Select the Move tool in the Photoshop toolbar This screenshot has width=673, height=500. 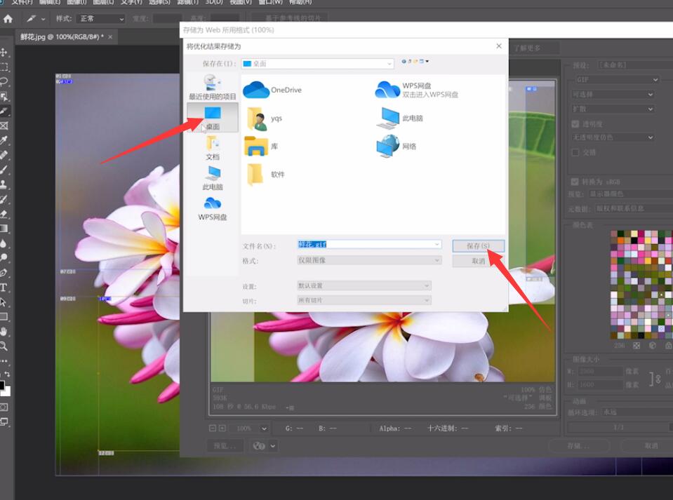[4, 53]
